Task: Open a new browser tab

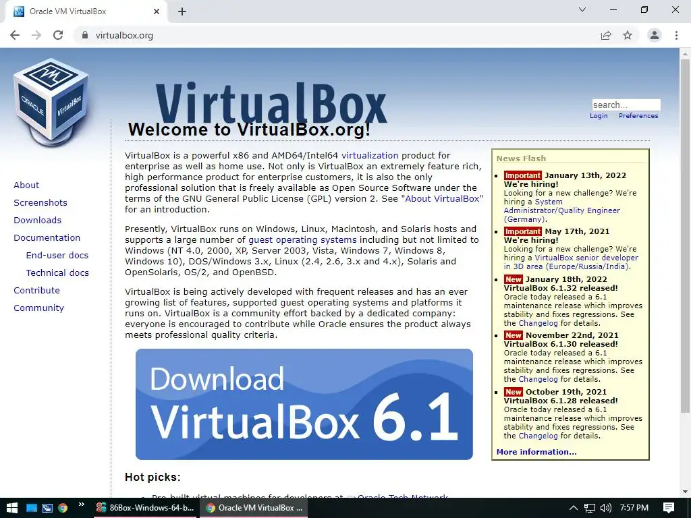Action: (x=182, y=11)
